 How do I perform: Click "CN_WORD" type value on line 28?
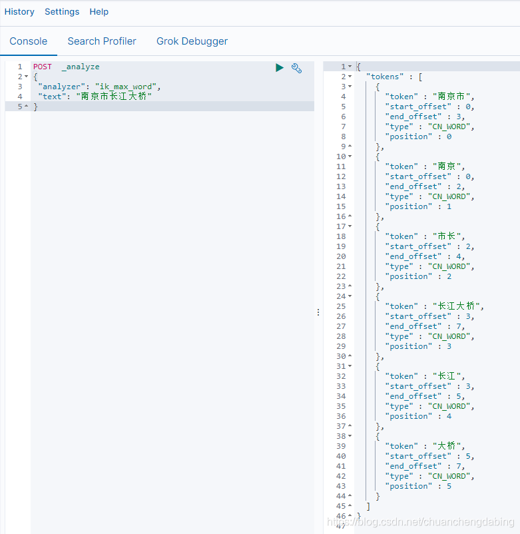pos(449,336)
